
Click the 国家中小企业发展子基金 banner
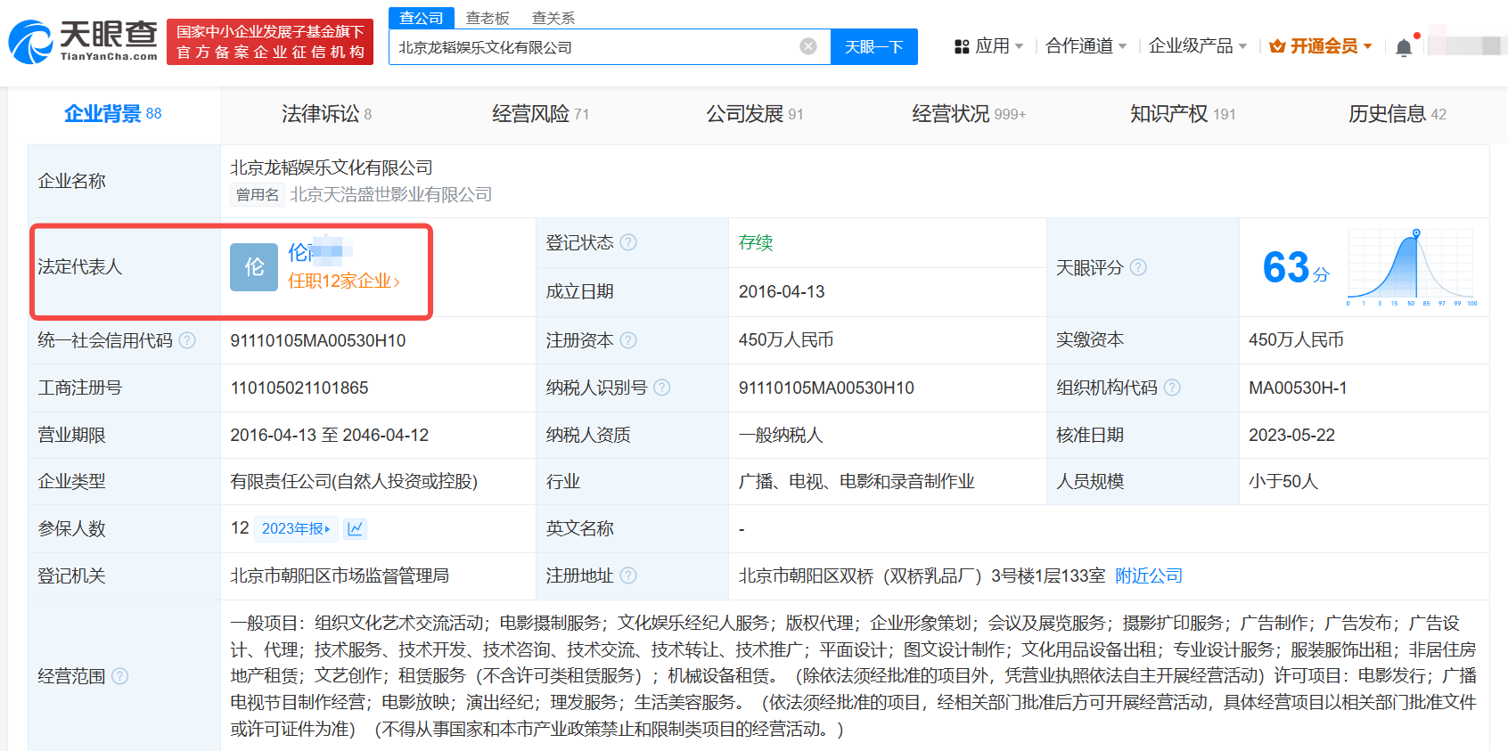pos(270,42)
